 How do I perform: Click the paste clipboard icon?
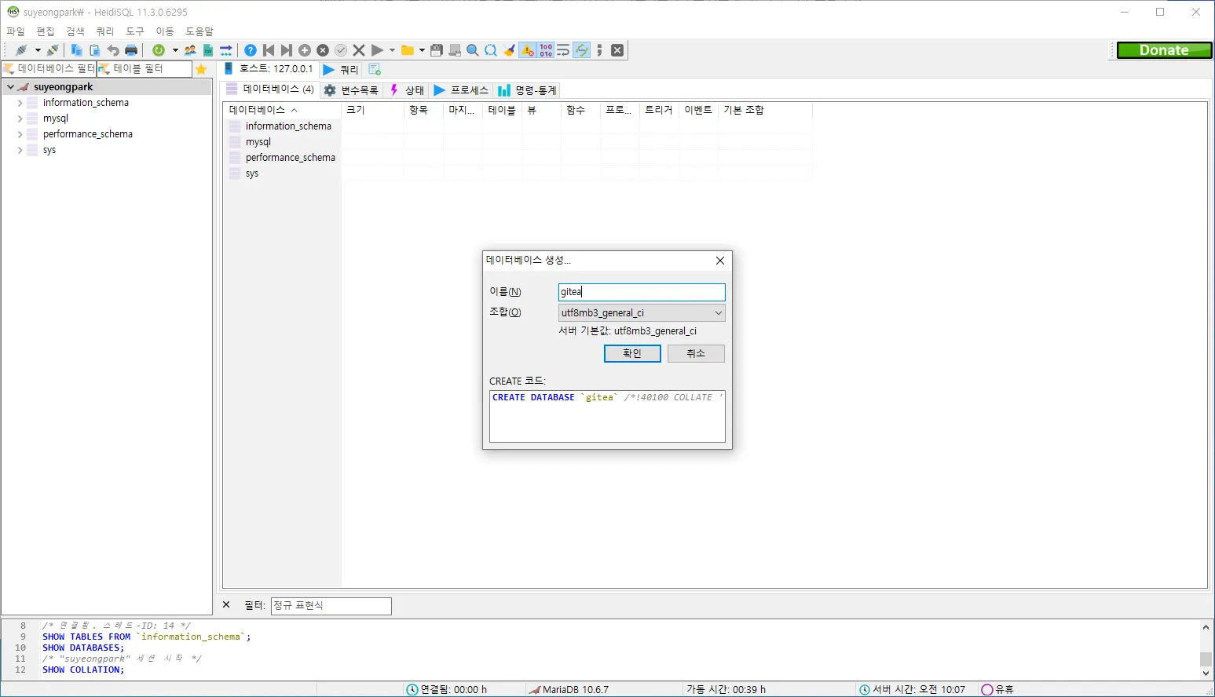tap(95, 50)
